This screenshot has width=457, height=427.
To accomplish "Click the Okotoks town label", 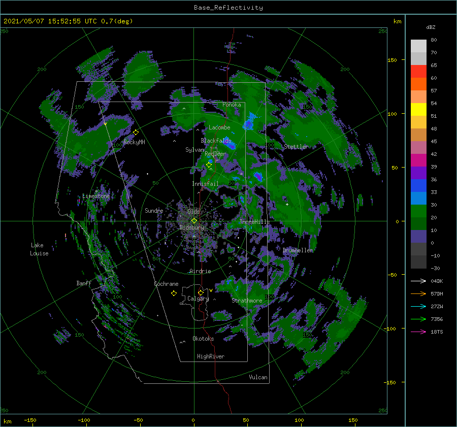I will pos(203,339).
